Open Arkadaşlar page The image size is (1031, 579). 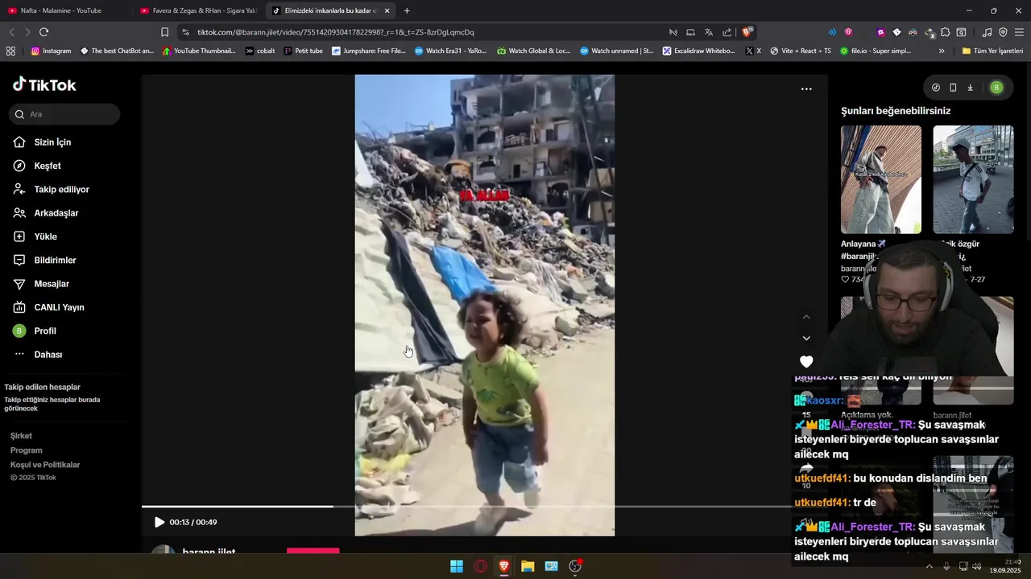(x=46, y=213)
